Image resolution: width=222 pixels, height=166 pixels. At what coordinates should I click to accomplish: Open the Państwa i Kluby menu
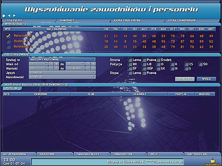[92, 154]
